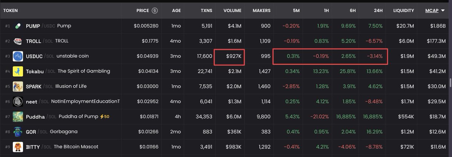Screen dimensions: 452x157
Task: Select the Tokabu yellow character icon
Action: coord(18,71)
